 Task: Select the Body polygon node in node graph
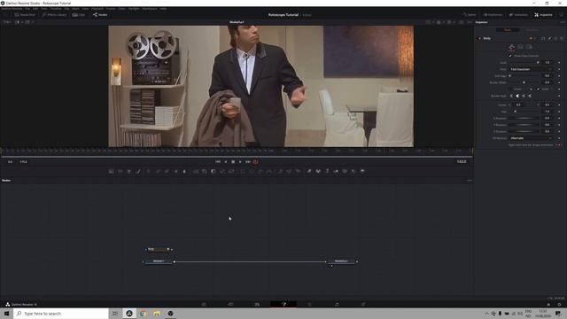tap(158, 249)
